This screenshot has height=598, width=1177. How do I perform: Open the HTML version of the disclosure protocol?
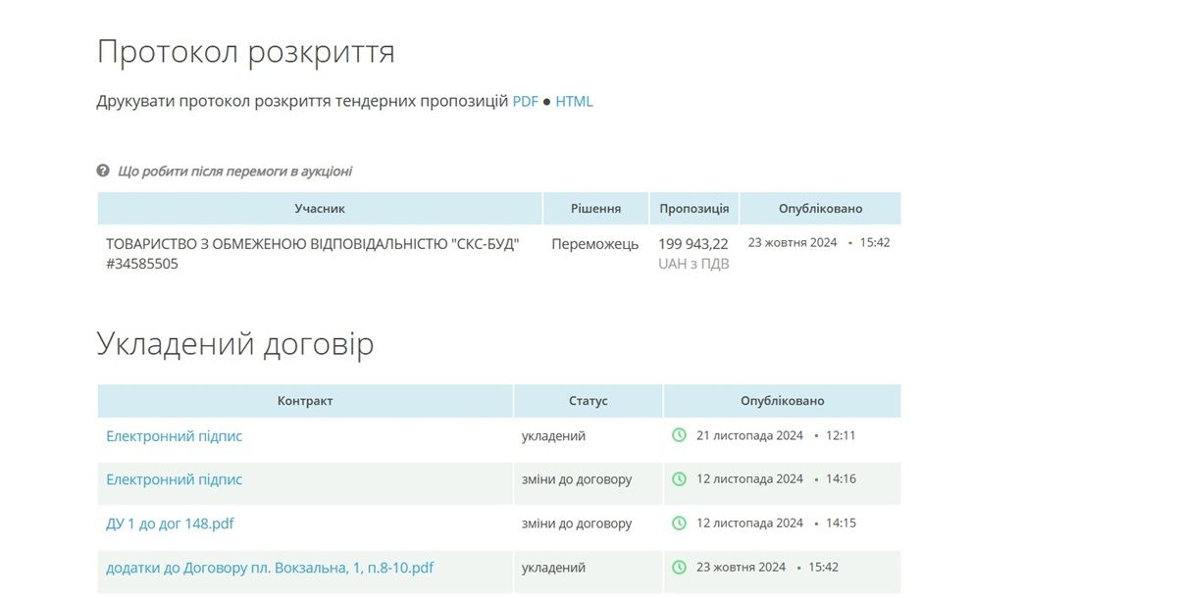coord(574,101)
